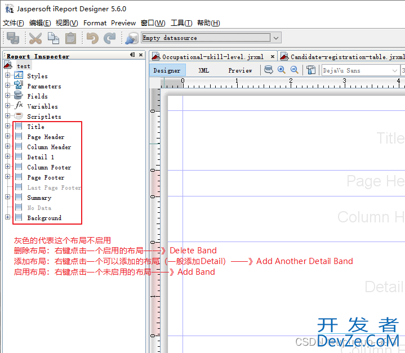The width and height of the screenshot is (405, 353).
Task: Select the Background tree item
Action: click(x=44, y=218)
